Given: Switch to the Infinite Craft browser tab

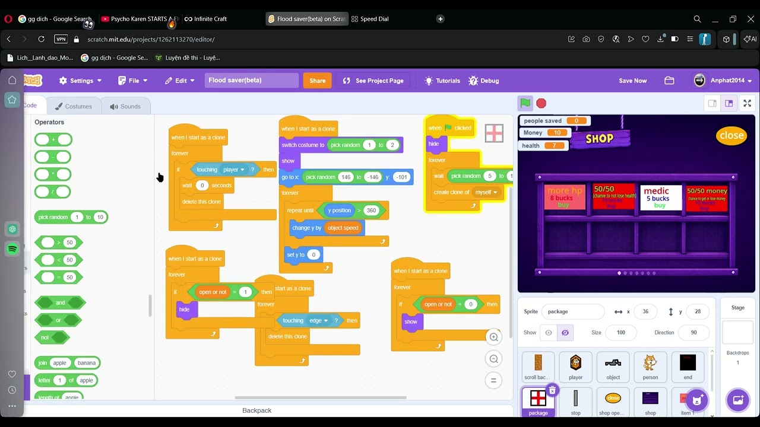Looking at the screenshot, I should point(205,19).
